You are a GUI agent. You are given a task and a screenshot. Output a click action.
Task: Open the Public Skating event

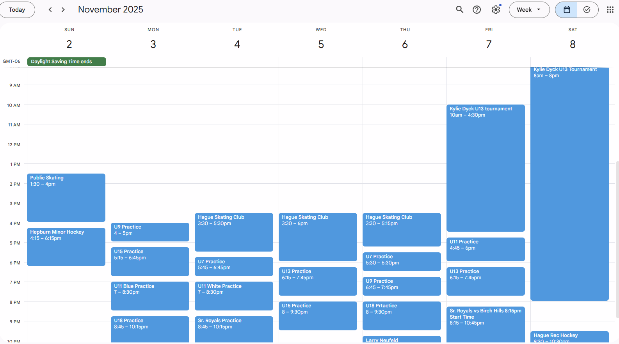click(66, 197)
